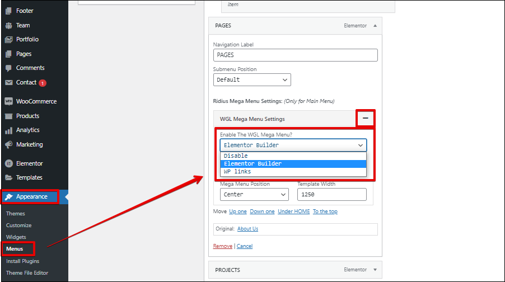Select the Menus submenu item

coord(15,249)
